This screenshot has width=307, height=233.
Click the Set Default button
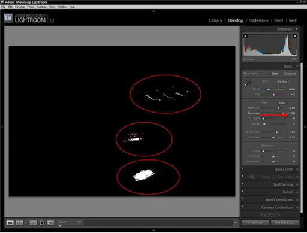coord(285,222)
